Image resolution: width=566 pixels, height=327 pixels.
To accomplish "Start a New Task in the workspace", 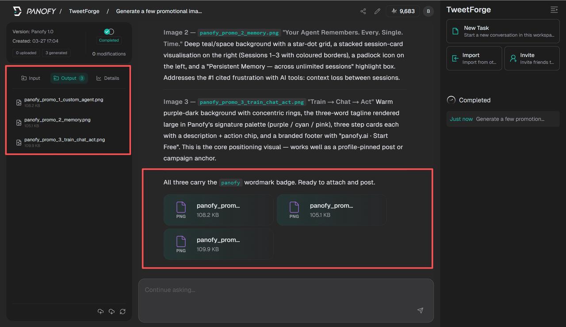I will tap(503, 31).
